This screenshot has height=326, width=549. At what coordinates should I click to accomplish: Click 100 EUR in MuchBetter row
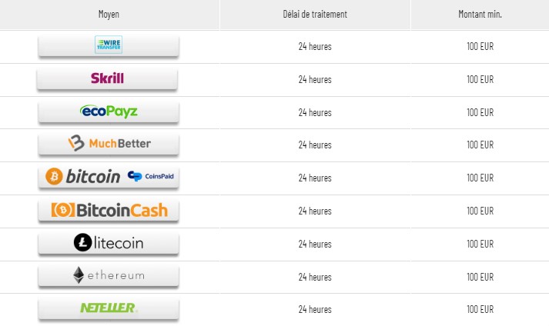pyautogui.click(x=480, y=145)
